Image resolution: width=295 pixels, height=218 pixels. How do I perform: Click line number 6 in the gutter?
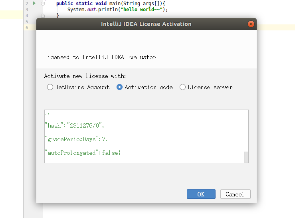[27, 28]
